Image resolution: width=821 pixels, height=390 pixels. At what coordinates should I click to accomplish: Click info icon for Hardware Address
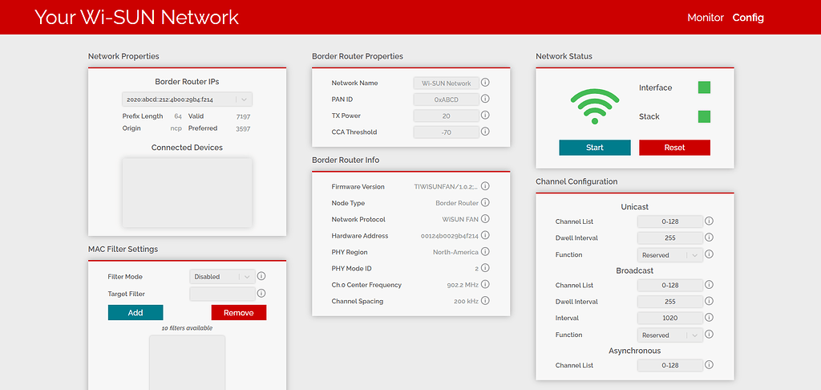click(485, 235)
